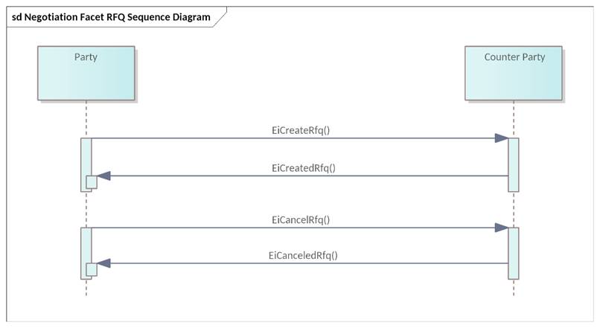This screenshot has width=600, height=328.
Task: Click the arrowhead of the EiCreateRfq message
Action: point(502,138)
